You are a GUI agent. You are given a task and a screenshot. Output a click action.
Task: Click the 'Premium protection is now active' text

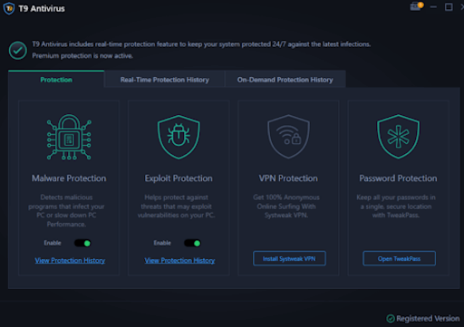[x=82, y=56]
